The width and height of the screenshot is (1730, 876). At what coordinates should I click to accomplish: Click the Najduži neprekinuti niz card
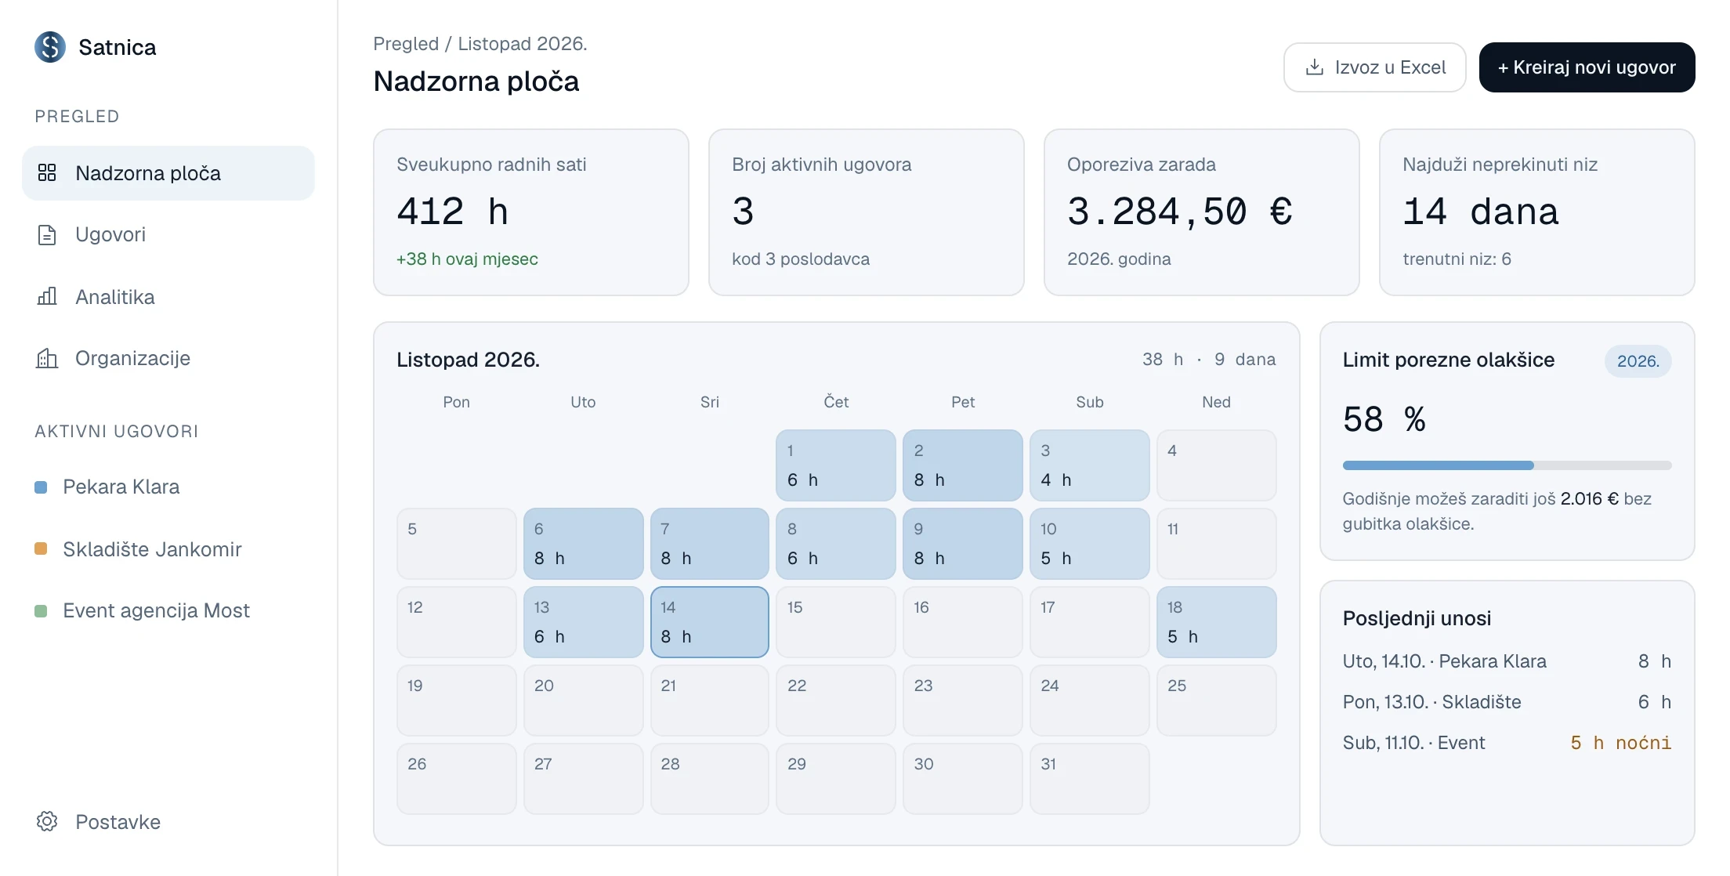[x=1537, y=212]
